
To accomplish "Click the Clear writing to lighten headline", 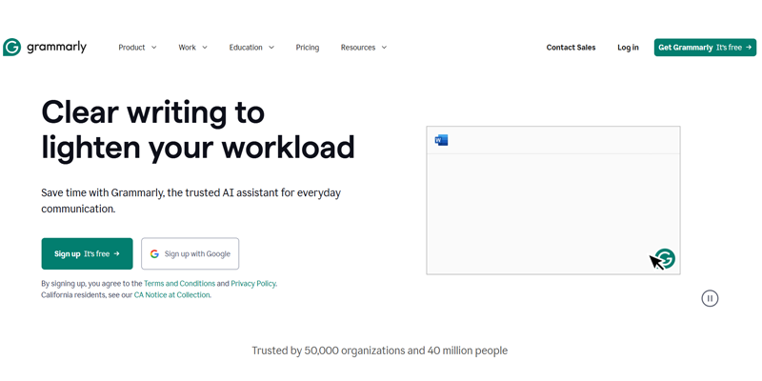I will point(198,130).
